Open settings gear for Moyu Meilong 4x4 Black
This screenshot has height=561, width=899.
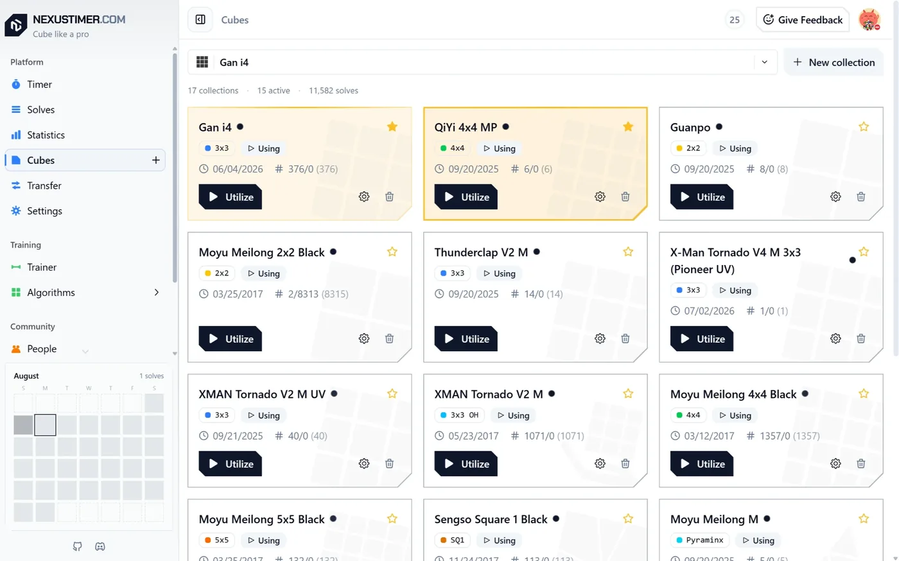[835, 464]
